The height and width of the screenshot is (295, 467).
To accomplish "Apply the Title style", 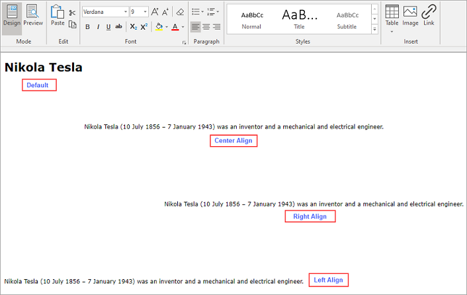I will 299,19.
